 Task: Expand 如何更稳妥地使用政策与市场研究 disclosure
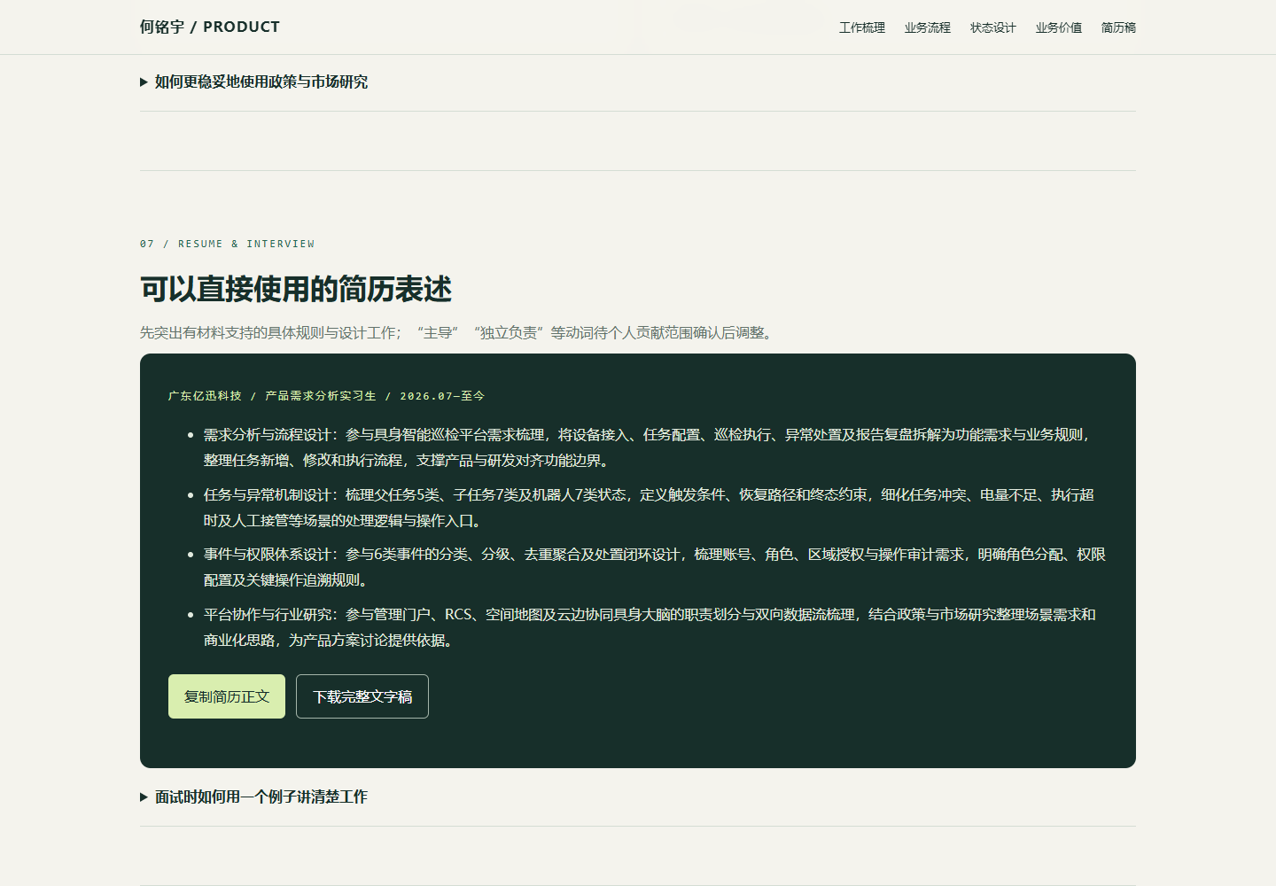[x=638, y=82]
